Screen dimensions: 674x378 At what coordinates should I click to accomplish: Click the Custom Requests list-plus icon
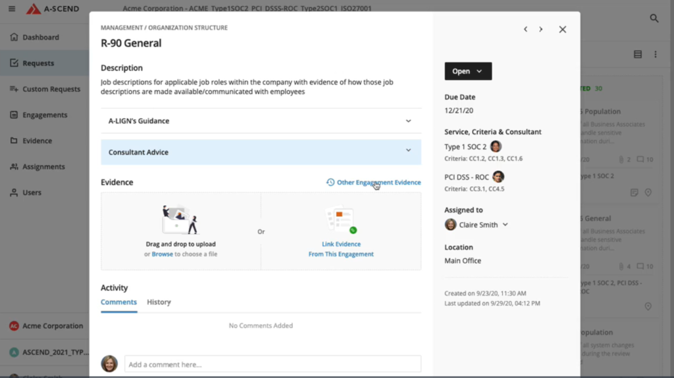14,89
